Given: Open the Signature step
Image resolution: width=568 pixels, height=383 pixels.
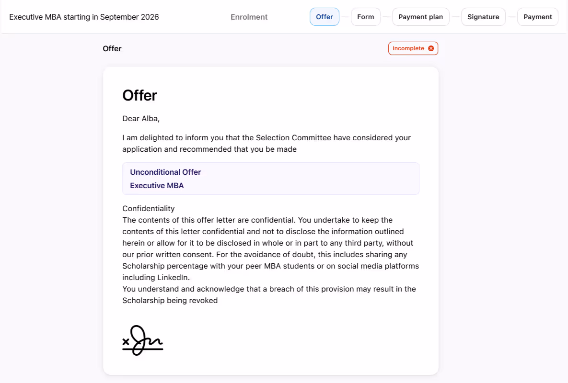Looking at the screenshot, I should pyautogui.click(x=483, y=16).
